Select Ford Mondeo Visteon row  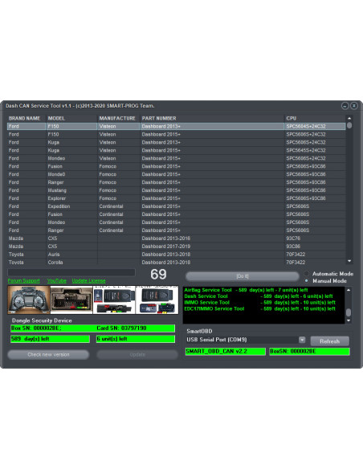(x=176, y=158)
